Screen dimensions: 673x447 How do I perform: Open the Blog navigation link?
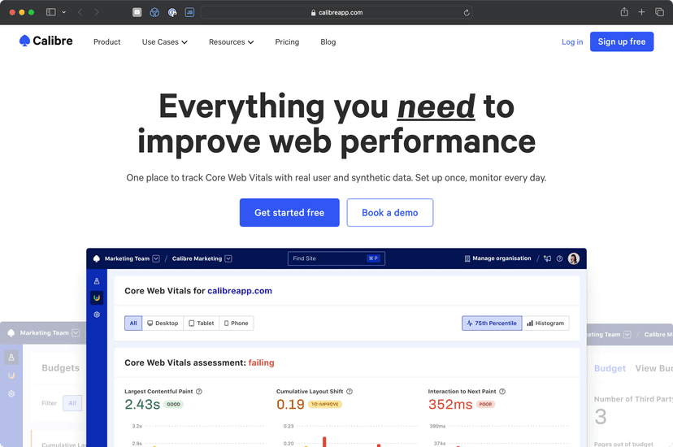tap(328, 42)
